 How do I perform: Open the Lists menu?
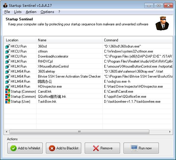[x=18, y=12]
